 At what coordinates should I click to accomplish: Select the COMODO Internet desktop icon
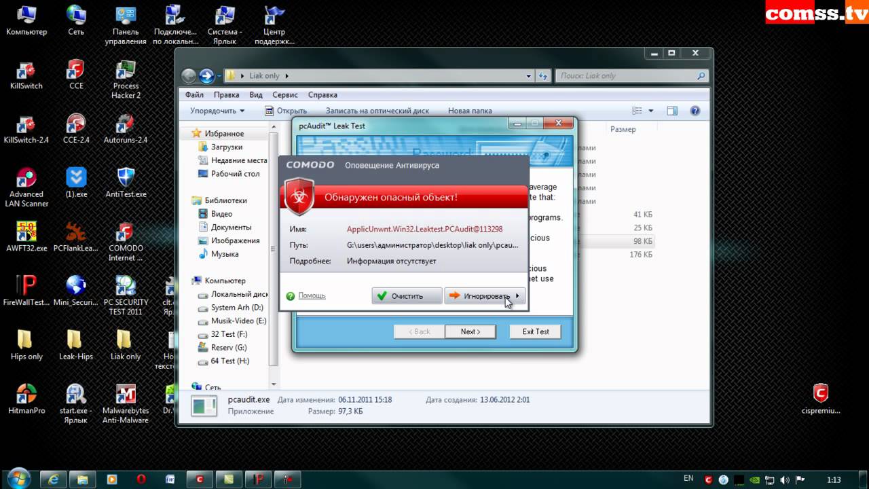[x=126, y=242]
